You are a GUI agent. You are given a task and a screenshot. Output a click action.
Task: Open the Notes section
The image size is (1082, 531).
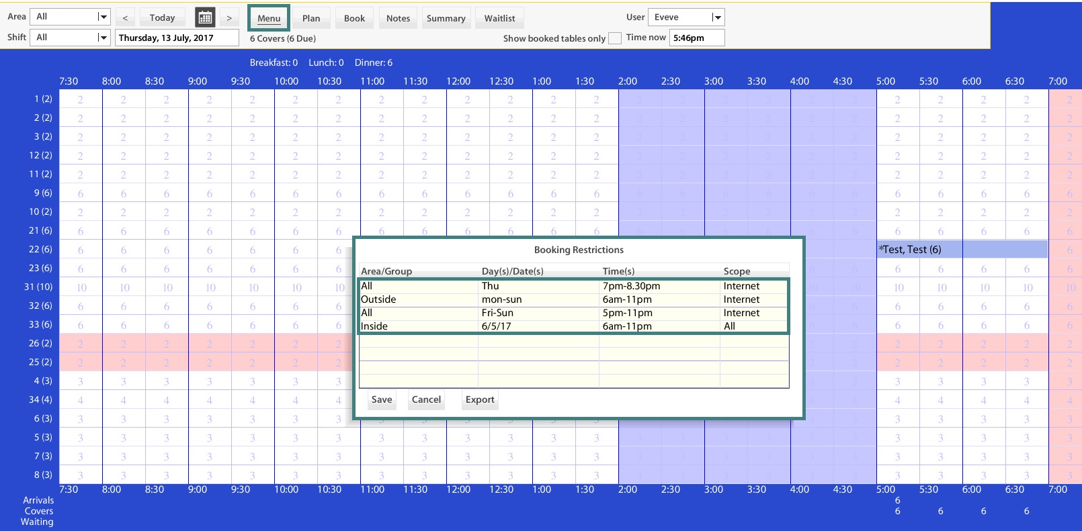tap(398, 18)
